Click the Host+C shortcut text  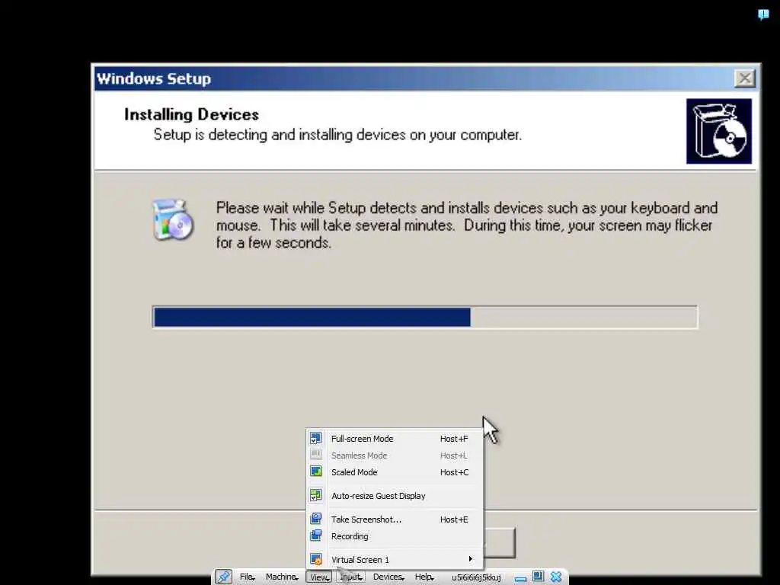click(x=454, y=472)
